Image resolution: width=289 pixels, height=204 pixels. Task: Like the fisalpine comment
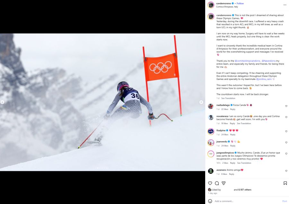(x=286, y=132)
